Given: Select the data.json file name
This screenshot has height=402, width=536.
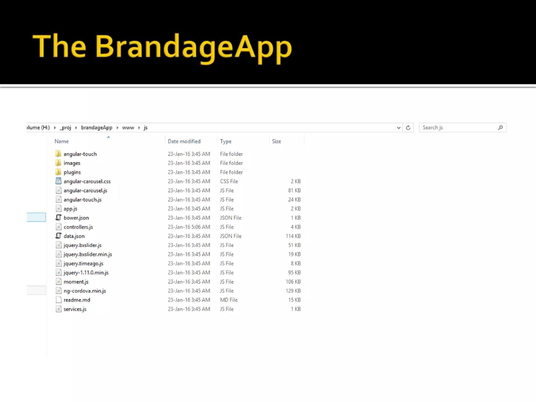Looking at the screenshot, I should pos(74,236).
